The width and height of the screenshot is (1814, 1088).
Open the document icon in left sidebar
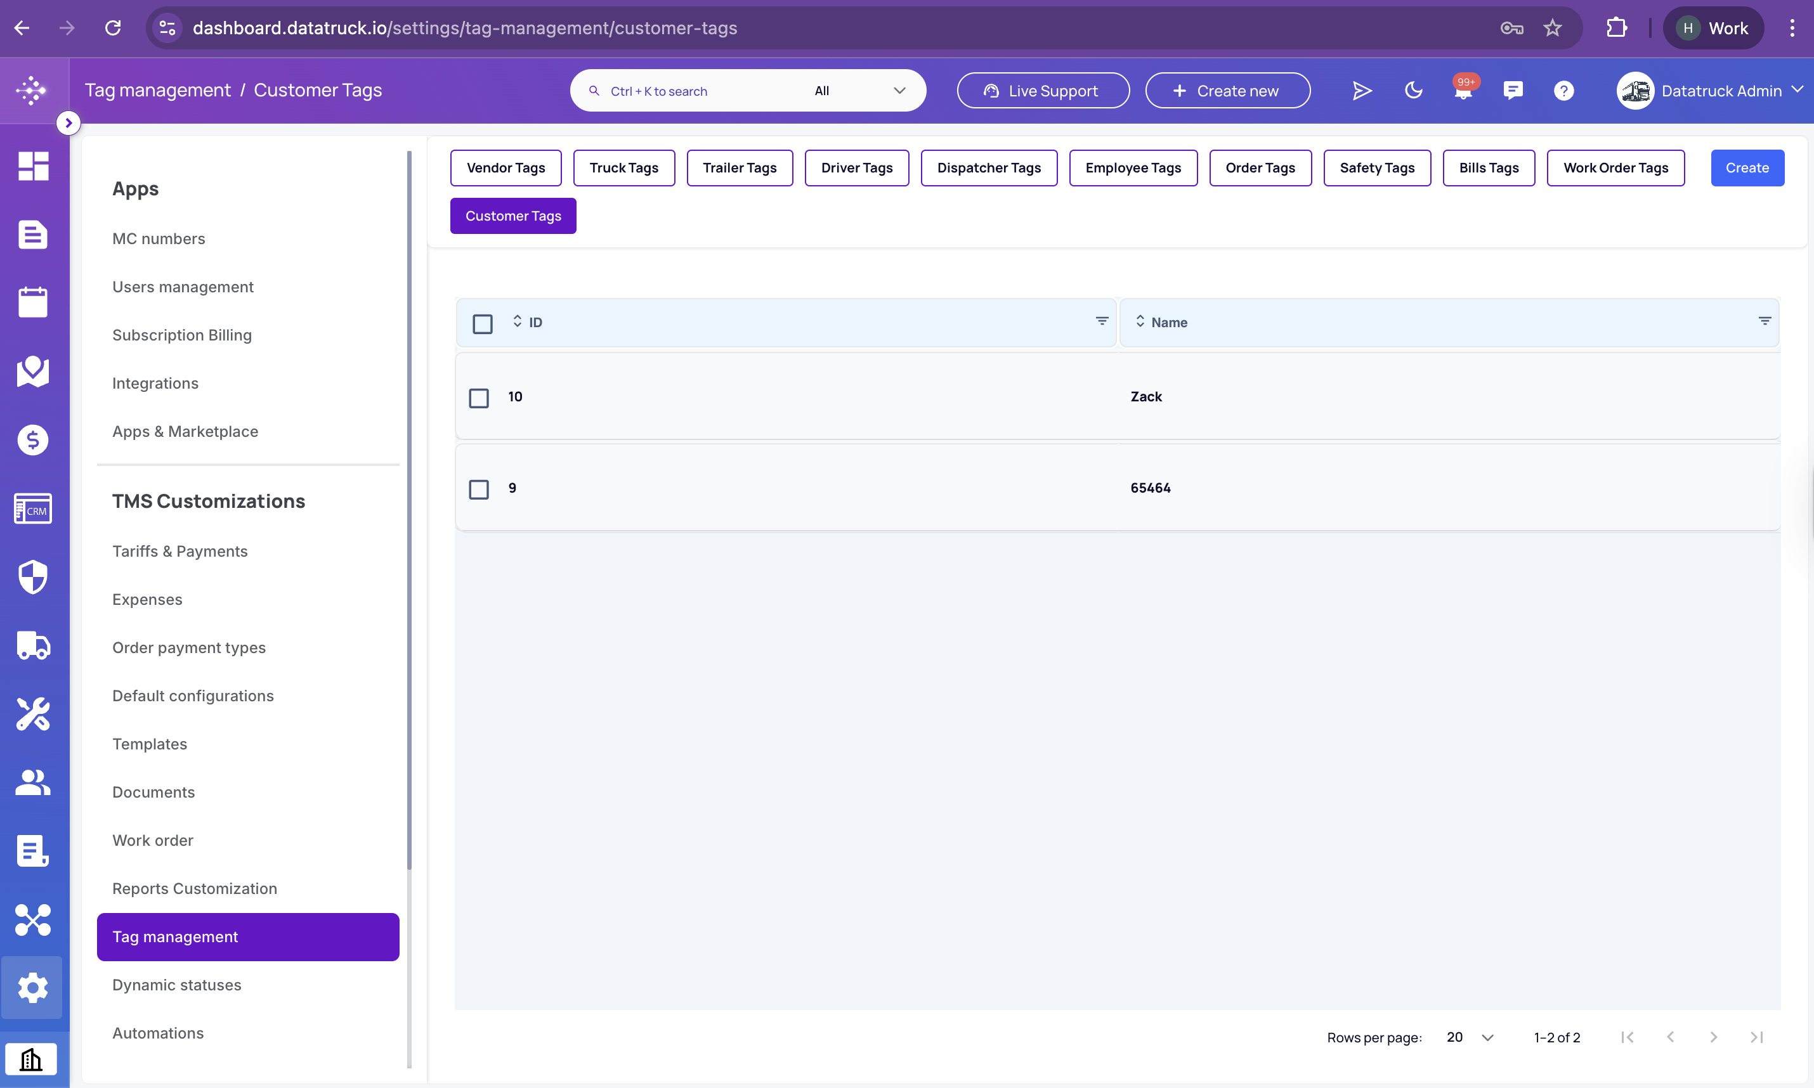[x=33, y=235]
